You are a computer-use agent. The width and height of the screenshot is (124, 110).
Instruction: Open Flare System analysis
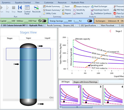(x=119, y=13)
